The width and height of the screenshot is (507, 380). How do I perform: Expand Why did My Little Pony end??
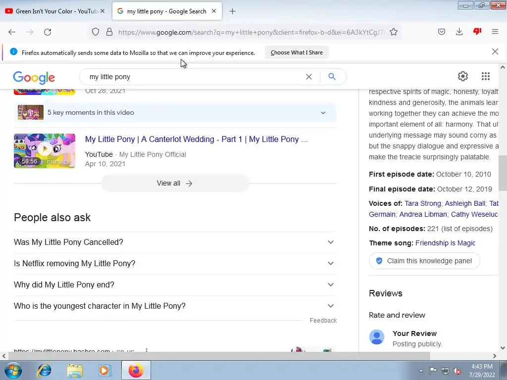tap(175, 285)
